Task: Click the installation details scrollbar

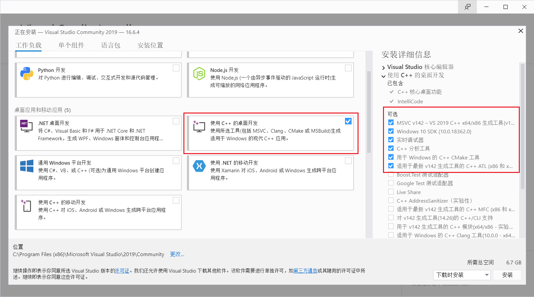Action: coord(522,126)
